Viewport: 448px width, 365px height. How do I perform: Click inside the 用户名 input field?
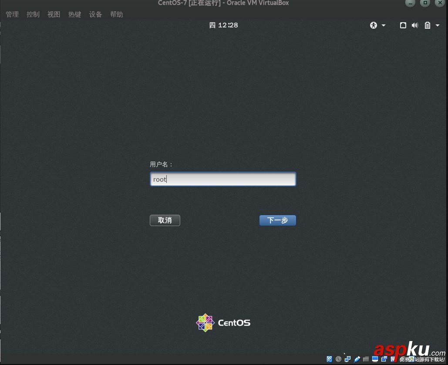pyautogui.click(x=223, y=179)
